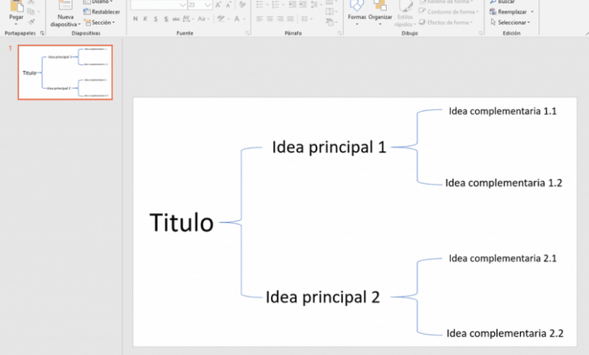The image size is (589, 355).
Task: Click the decrease indent icon
Action: [x=292, y=5]
